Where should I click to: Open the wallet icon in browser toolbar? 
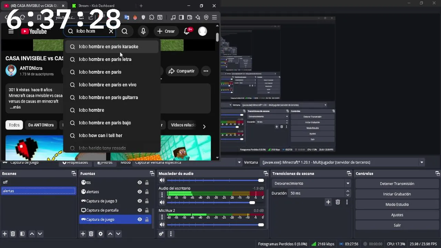[189, 17]
